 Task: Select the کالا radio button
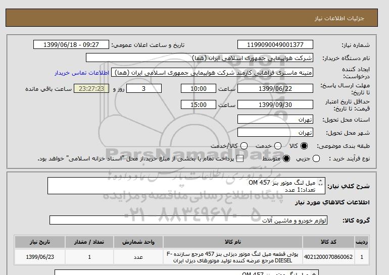[x=304, y=146]
